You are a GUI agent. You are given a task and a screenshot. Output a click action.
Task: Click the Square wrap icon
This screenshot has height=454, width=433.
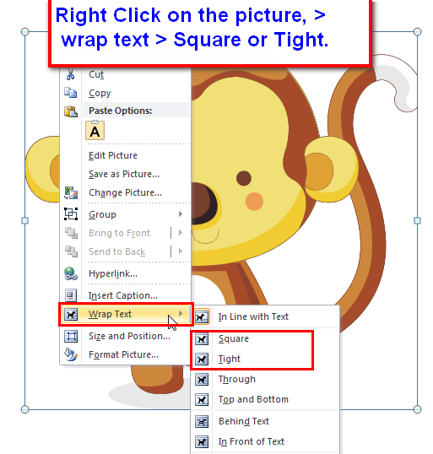pyautogui.click(x=202, y=338)
